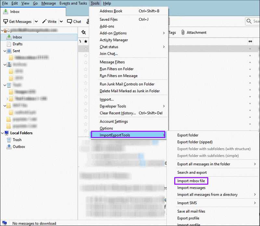This screenshot has width=260, height=226.
Task: Open the Edit menu
Action: click(15, 3)
